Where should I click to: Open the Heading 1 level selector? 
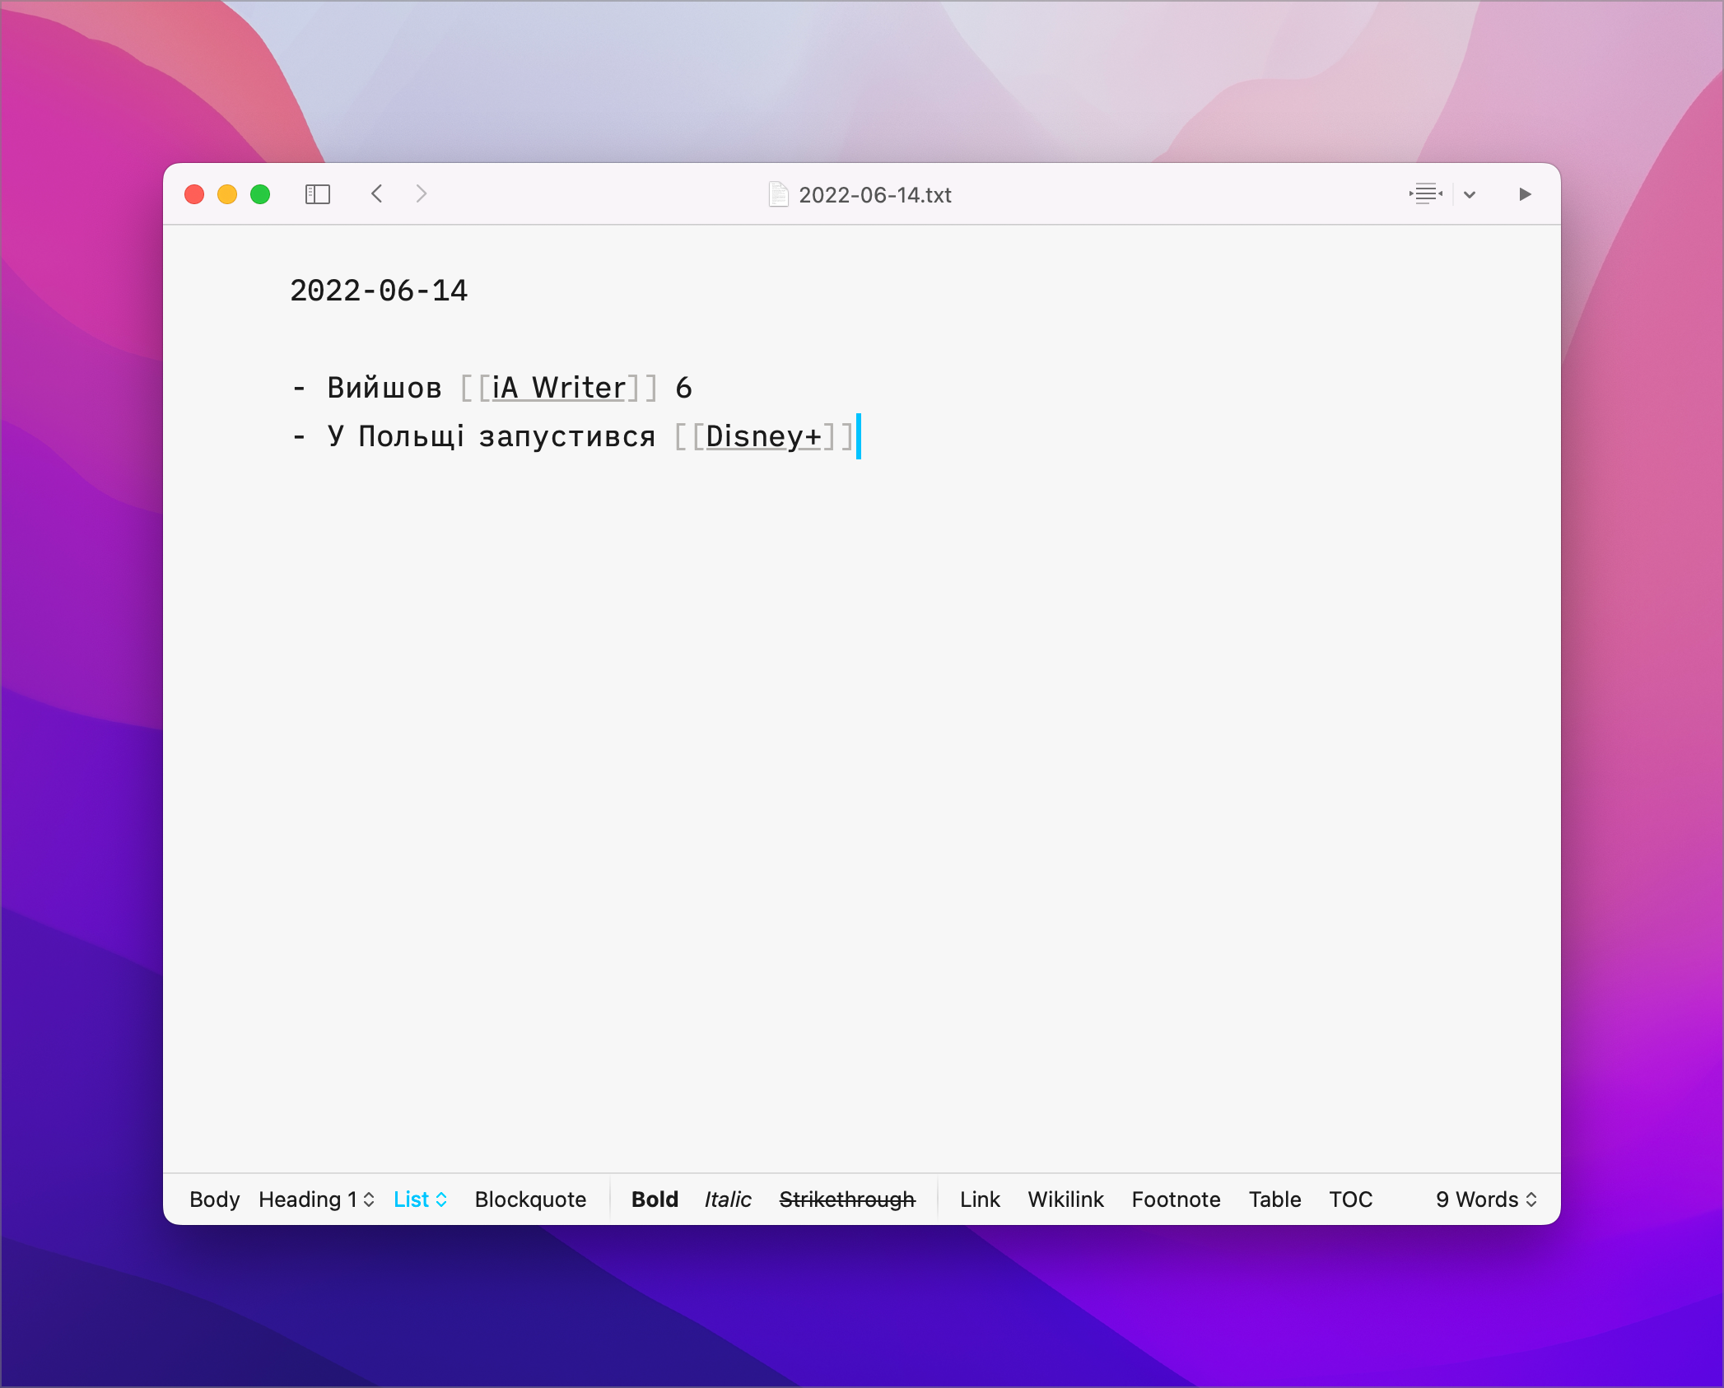(x=316, y=1199)
